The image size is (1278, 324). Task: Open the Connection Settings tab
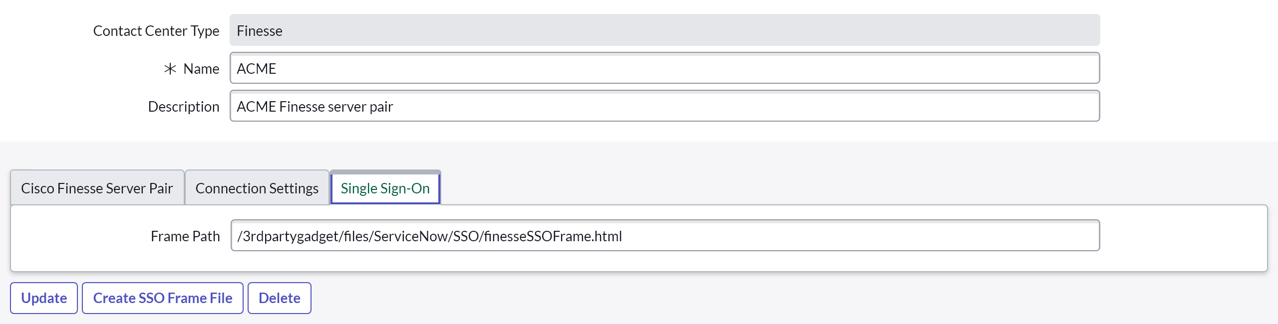pyautogui.click(x=257, y=188)
